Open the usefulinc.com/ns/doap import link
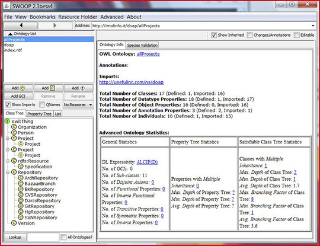The width and height of the screenshot is (320, 246). pyautogui.click(x=132, y=82)
